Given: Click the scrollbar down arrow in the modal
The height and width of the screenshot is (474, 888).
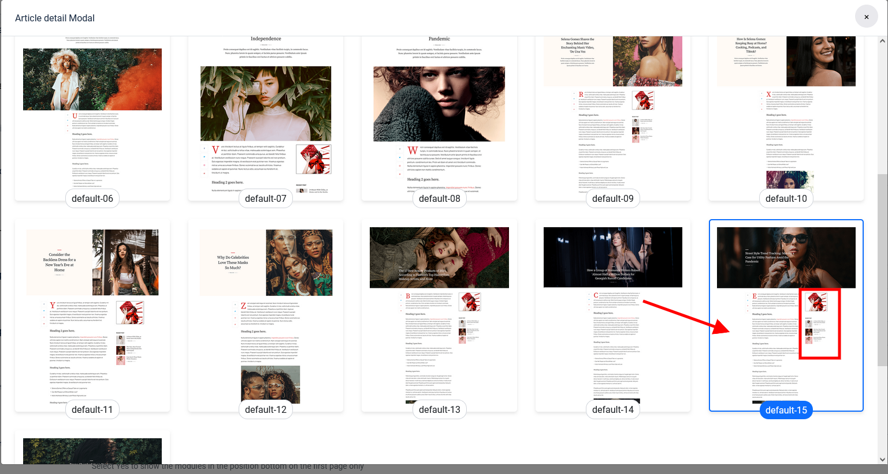Looking at the screenshot, I should 882,460.
